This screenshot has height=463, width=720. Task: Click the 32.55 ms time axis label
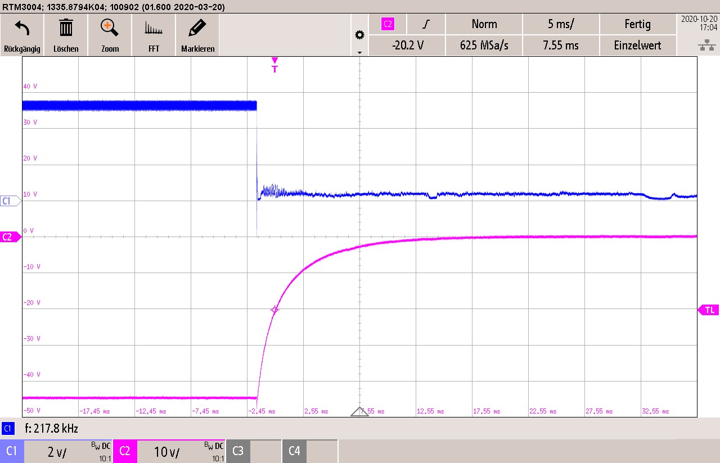click(656, 411)
